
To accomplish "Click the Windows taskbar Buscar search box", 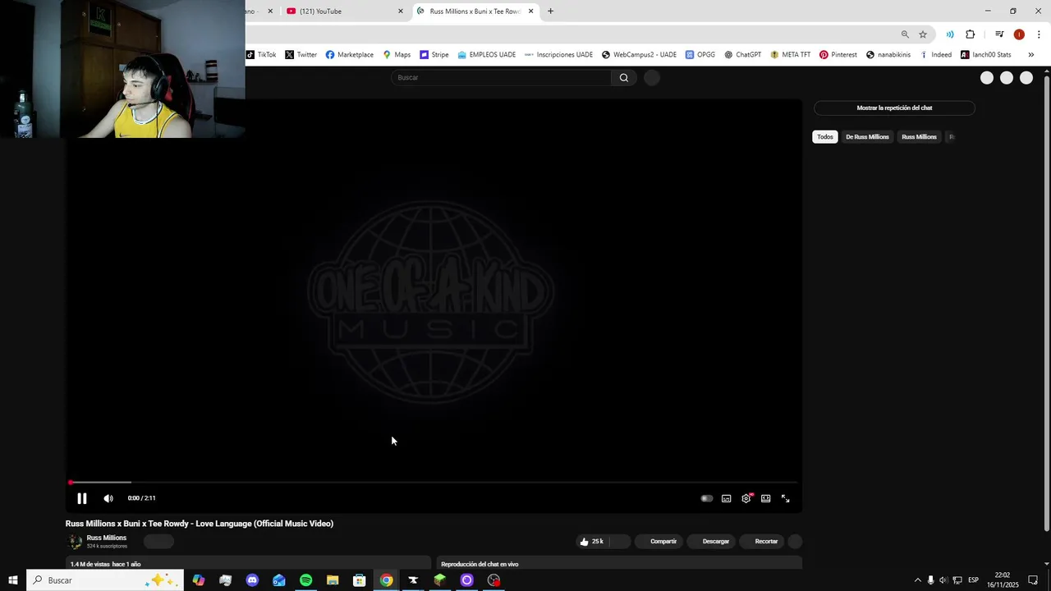I will tap(105, 580).
